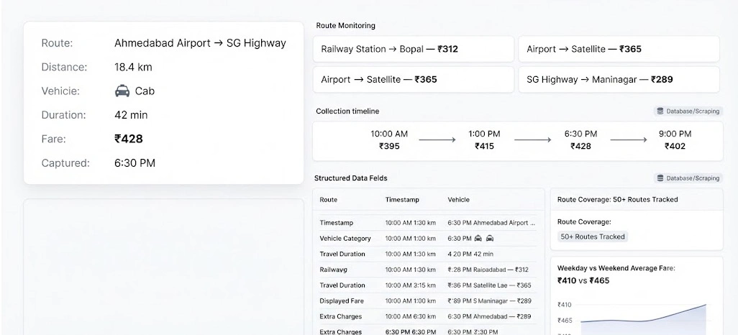This screenshot has height=335, width=738.
Task: Click the '6:30 PM Ahmedabad Airport' table cell
Action: tap(491, 223)
